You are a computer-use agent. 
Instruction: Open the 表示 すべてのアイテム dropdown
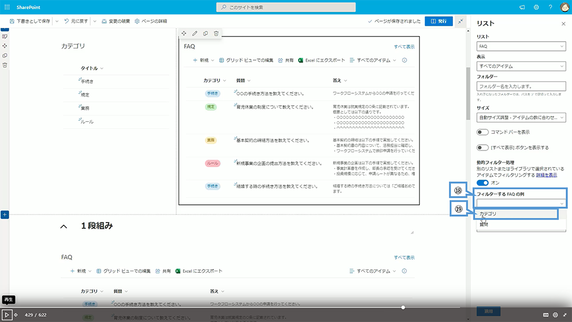point(521,66)
